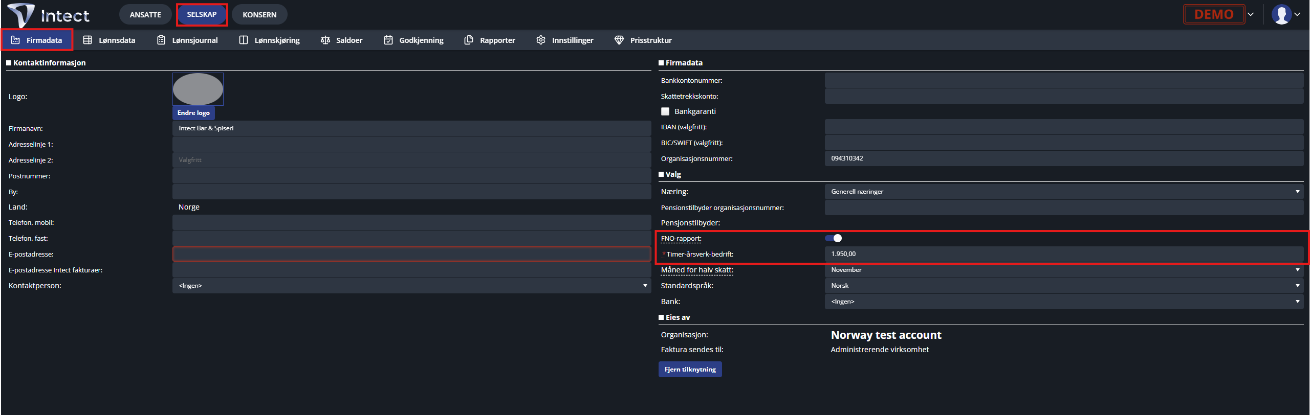Click the Firmanavn input field

(x=411, y=128)
